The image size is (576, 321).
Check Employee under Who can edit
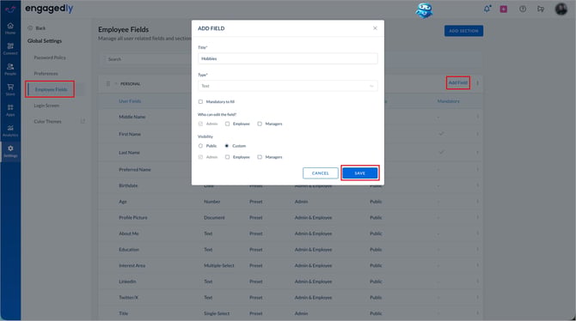[x=227, y=124]
